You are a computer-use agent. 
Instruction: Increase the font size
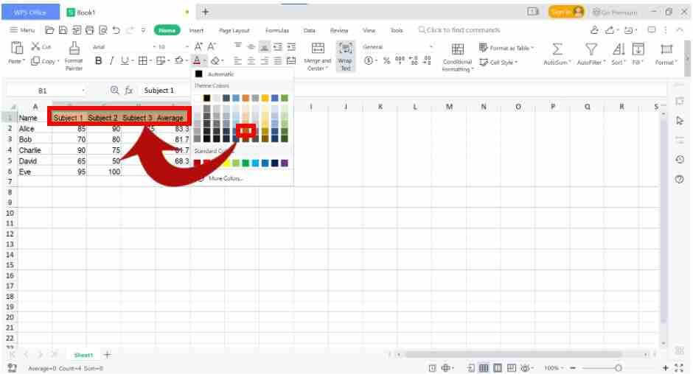(x=199, y=46)
